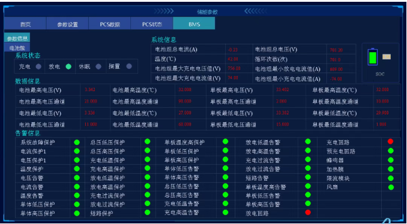The width and height of the screenshot is (407, 224).
Task: Click the 充电过流告警 indicator light
Action: click(x=308, y=159)
